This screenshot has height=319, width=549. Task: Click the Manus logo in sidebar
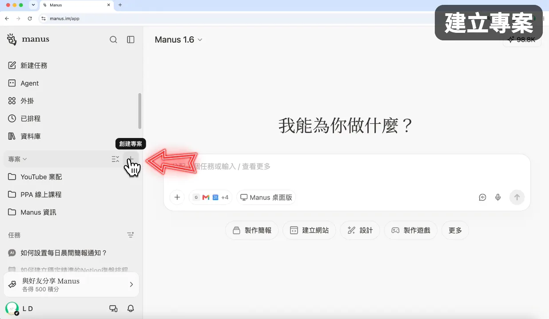tap(28, 39)
